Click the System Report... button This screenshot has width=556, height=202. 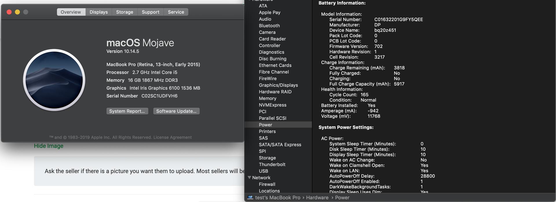pos(127,111)
